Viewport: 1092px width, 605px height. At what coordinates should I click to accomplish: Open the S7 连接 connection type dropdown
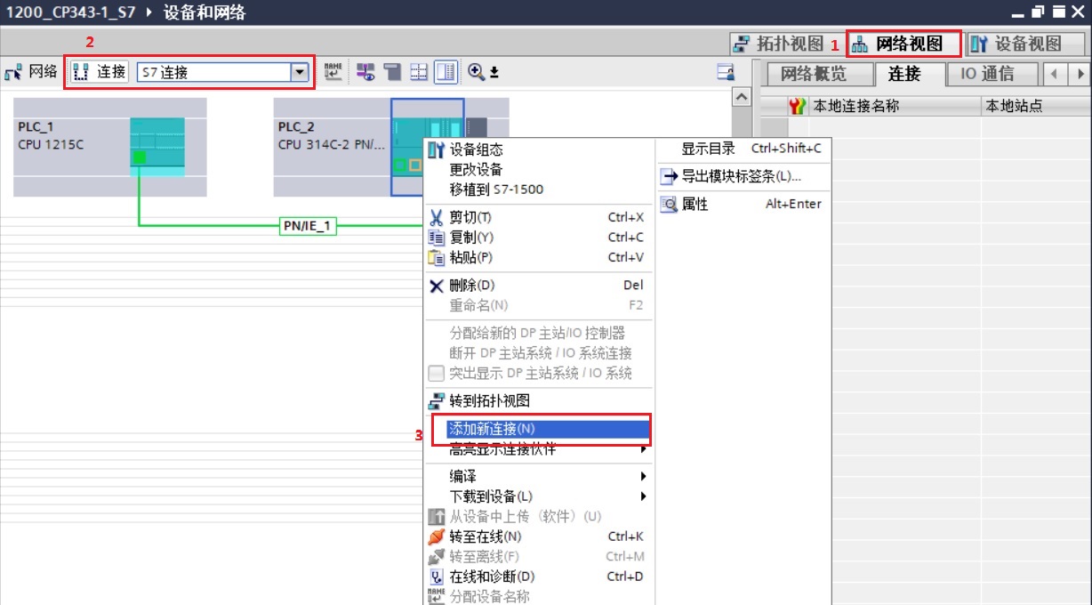pyautogui.click(x=300, y=73)
